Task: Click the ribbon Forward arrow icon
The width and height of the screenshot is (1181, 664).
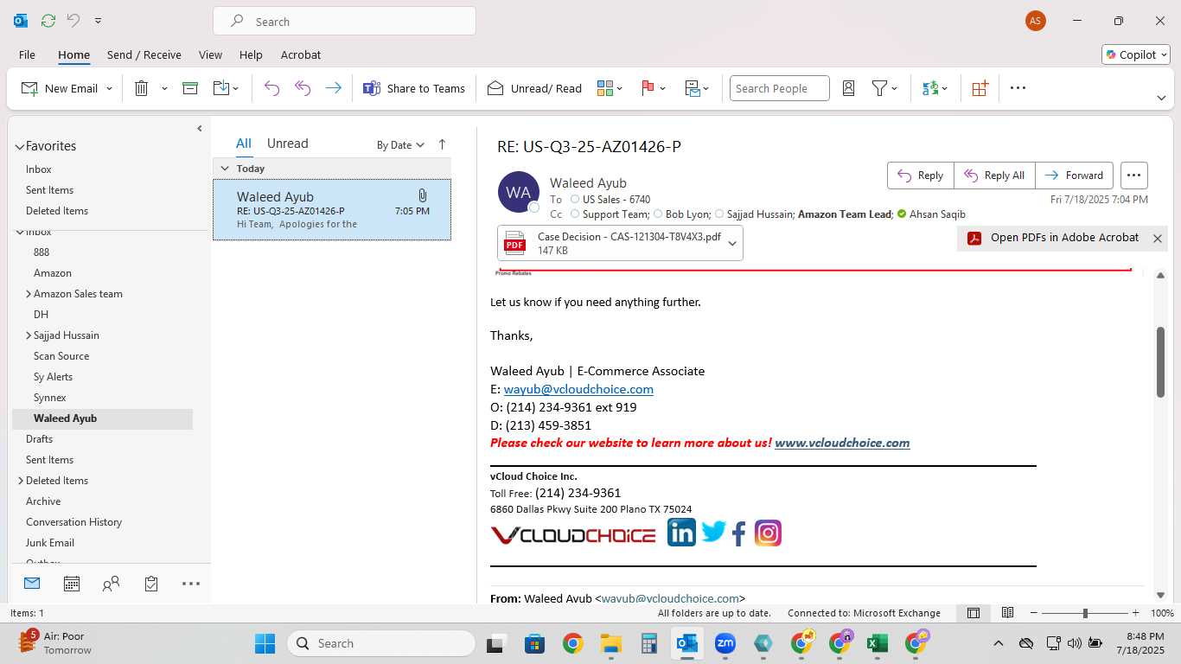Action: tap(333, 88)
